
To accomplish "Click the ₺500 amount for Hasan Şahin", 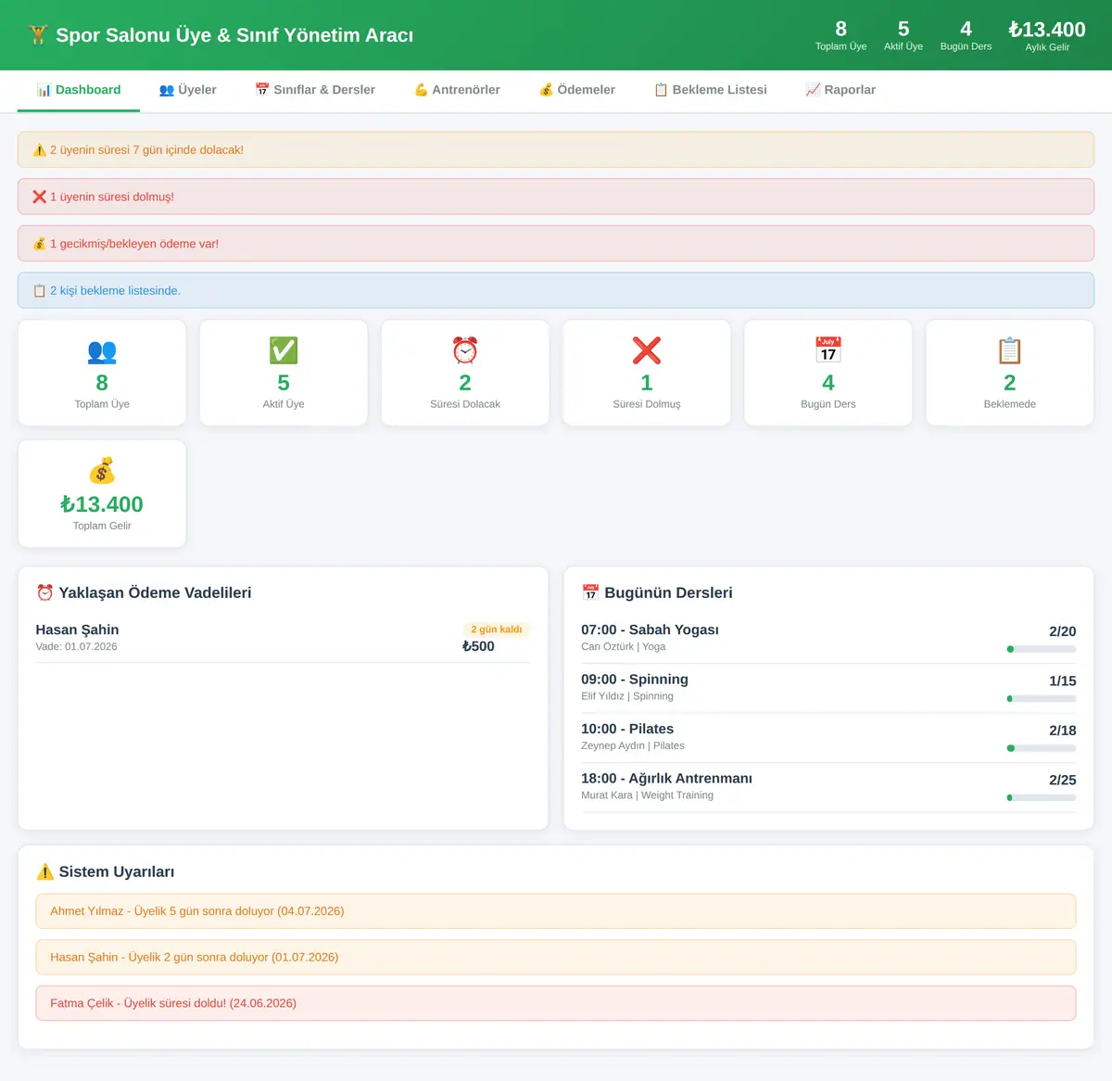I will pyautogui.click(x=478, y=646).
